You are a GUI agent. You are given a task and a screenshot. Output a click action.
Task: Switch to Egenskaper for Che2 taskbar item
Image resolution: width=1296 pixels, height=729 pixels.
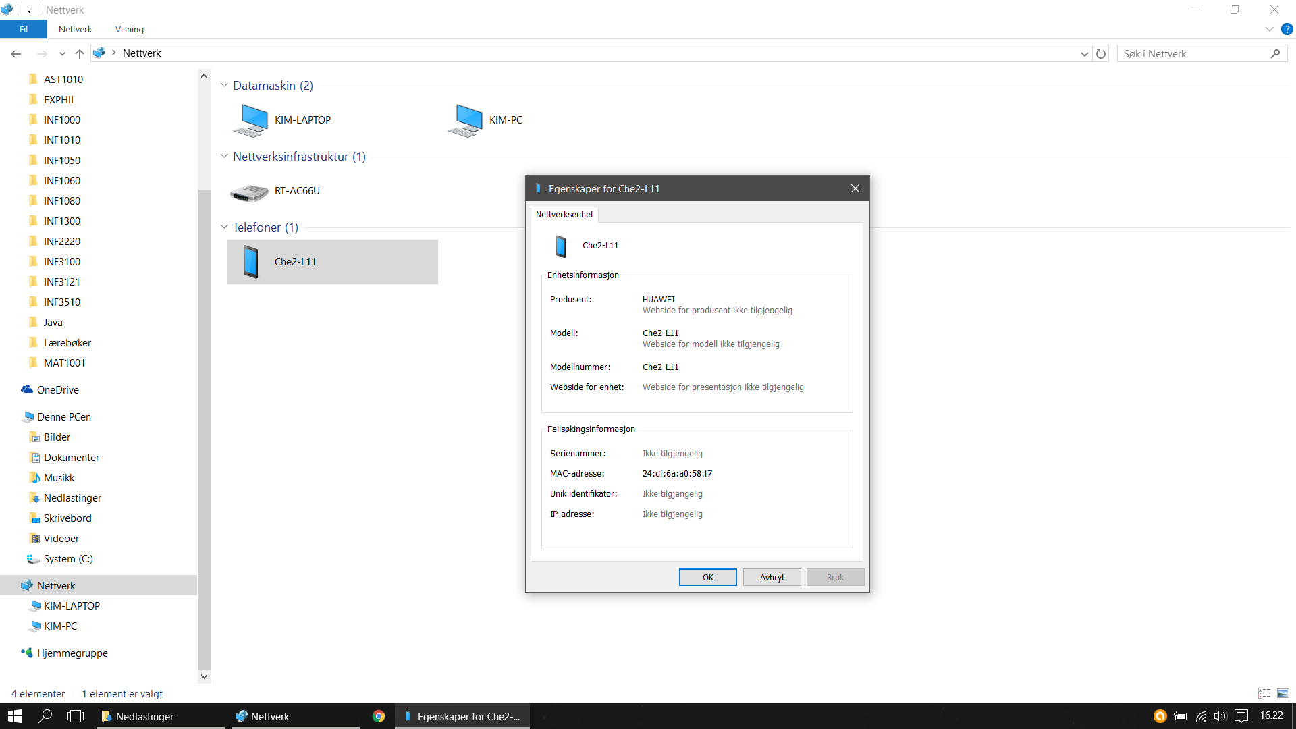pos(462,716)
